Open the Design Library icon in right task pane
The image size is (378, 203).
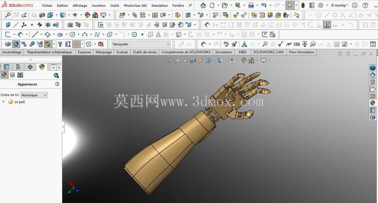pos(373,82)
